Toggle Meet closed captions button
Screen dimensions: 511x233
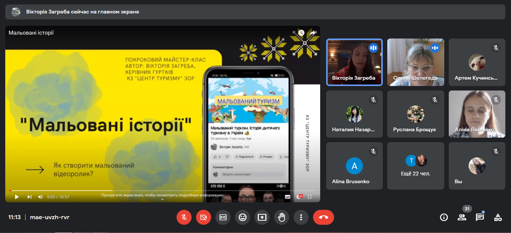click(223, 217)
